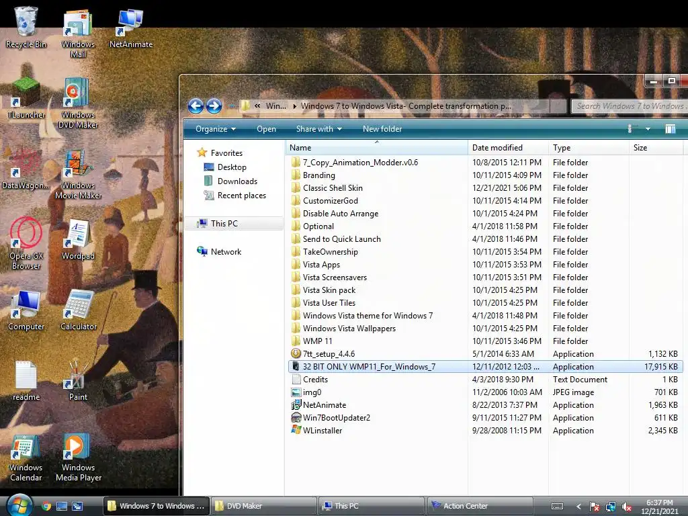This screenshot has height=516, width=688.
Task: Open the network tray icon
Action: [610, 507]
